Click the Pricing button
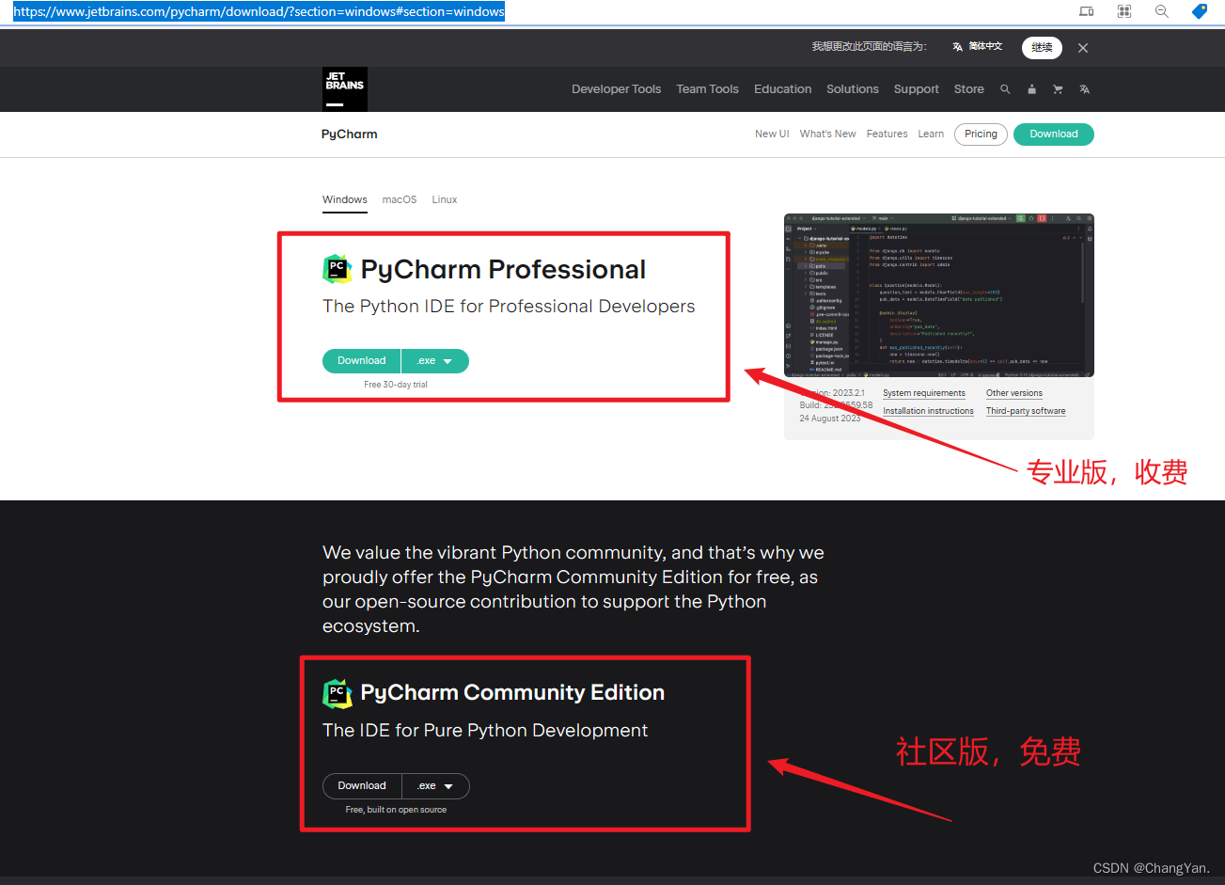The height and width of the screenshot is (885, 1225). pyautogui.click(x=981, y=134)
